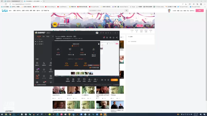Add a new scene with the plus button
This screenshot has width=207, height=116.
click(x=53, y=36)
